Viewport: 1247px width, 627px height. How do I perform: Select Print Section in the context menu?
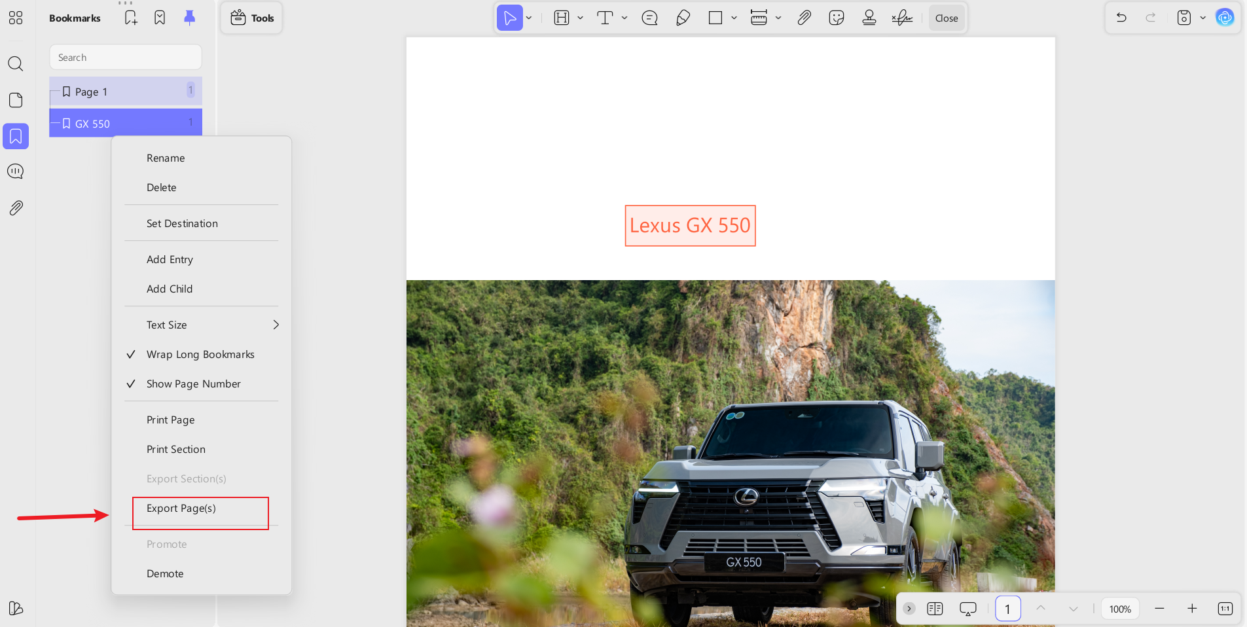(x=175, y=449)
